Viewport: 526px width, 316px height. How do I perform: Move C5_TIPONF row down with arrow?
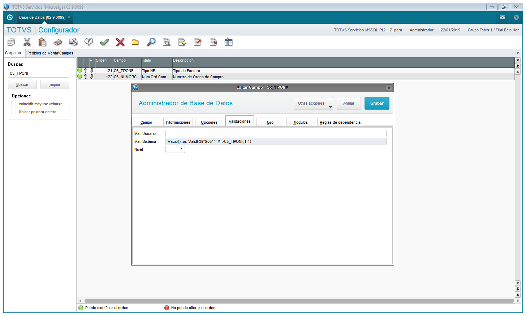92,71
